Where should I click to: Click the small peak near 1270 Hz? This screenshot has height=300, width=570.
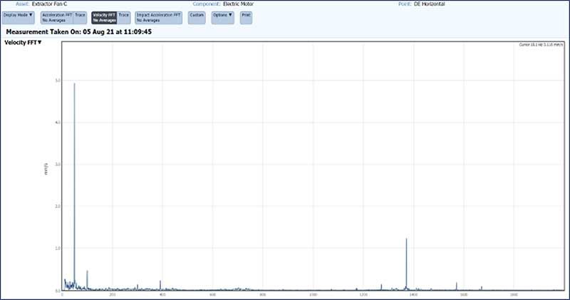click(381, 285)
